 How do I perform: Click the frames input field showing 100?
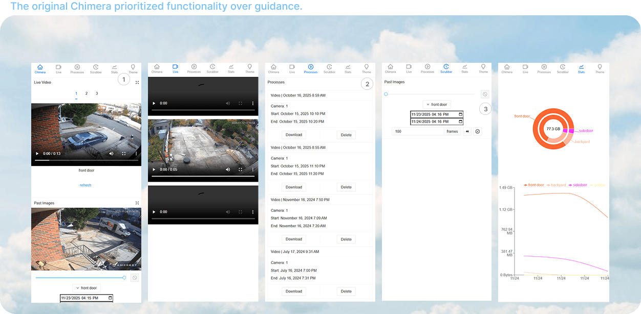click(418, 132)
